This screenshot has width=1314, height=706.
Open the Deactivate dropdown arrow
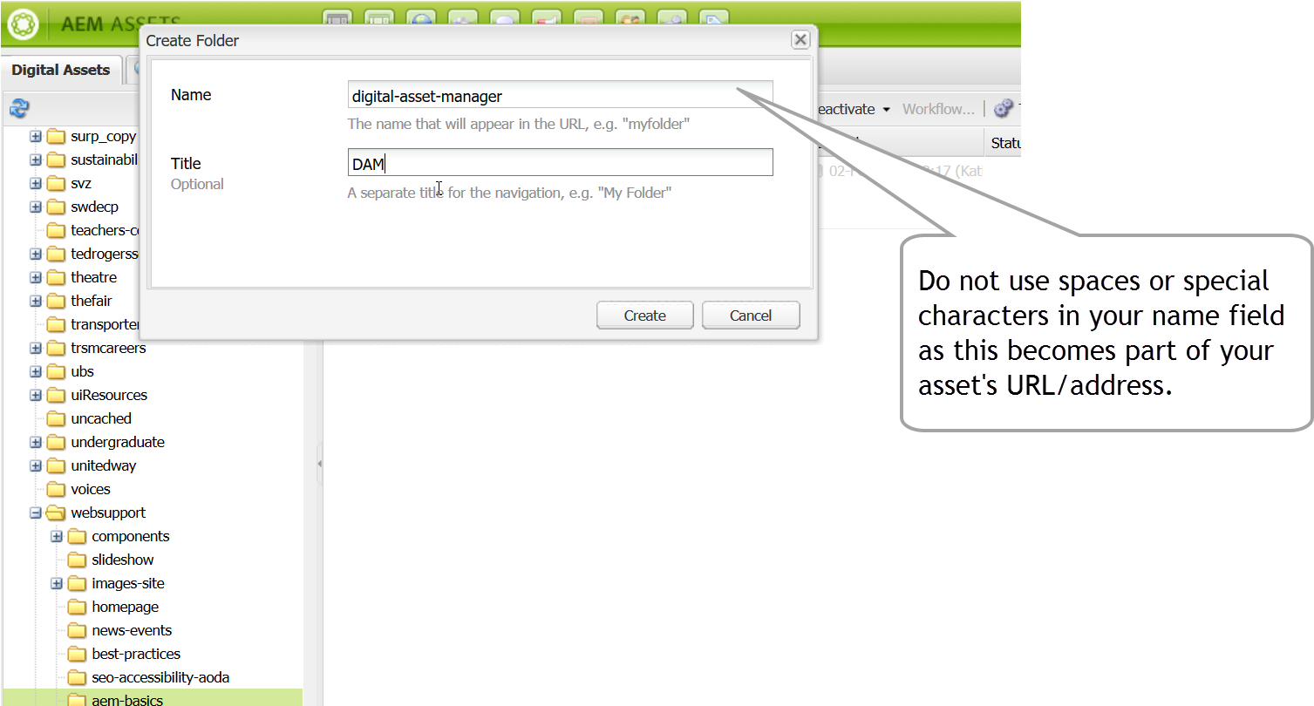pyautogui.click(x=886, y=110)
